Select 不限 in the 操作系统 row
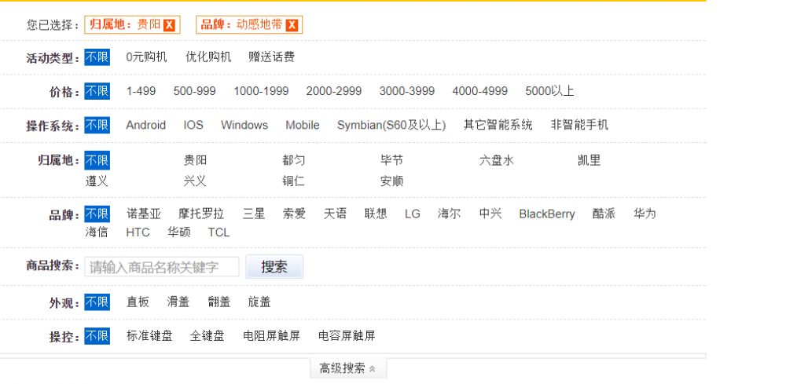This screenshot has height=384, width=786. pos(97,125)
